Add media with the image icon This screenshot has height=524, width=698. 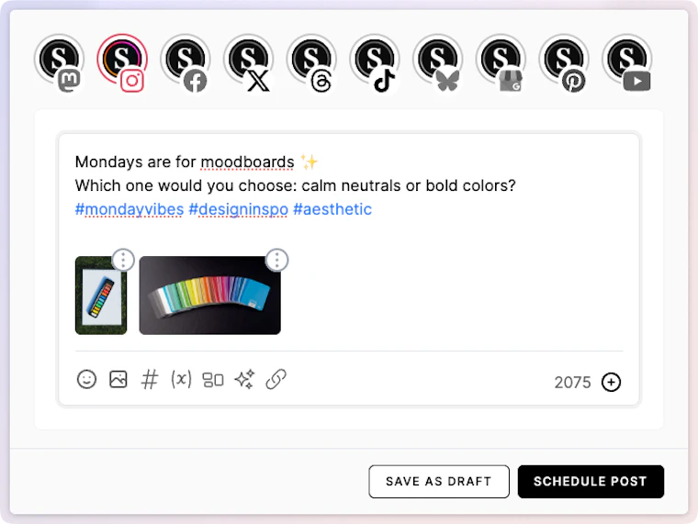coord(118,379)
